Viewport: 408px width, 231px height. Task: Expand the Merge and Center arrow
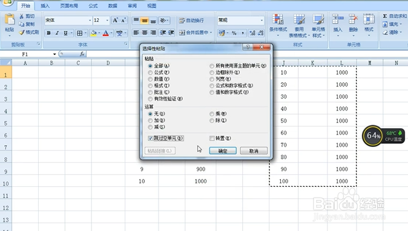[211, 33]
